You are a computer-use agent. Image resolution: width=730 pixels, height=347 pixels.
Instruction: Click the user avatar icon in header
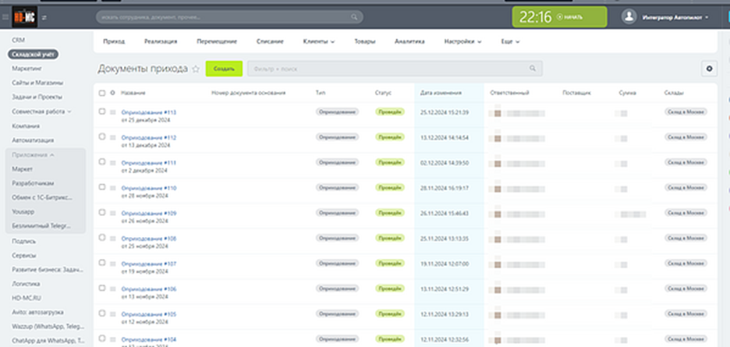point(629,16)
